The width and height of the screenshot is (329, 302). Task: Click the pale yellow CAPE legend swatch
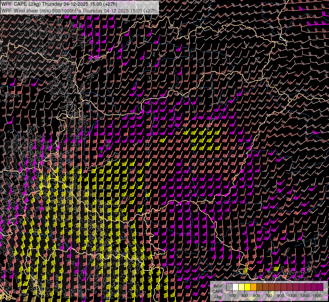click(241, 287)
